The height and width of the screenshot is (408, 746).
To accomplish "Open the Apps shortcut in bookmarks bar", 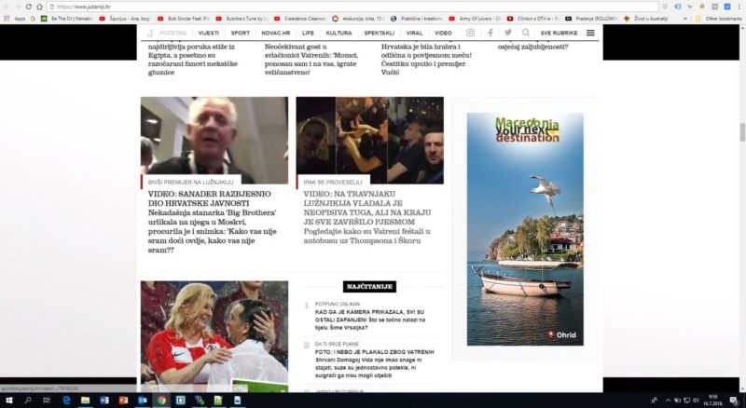I will [x=15, y=19].
